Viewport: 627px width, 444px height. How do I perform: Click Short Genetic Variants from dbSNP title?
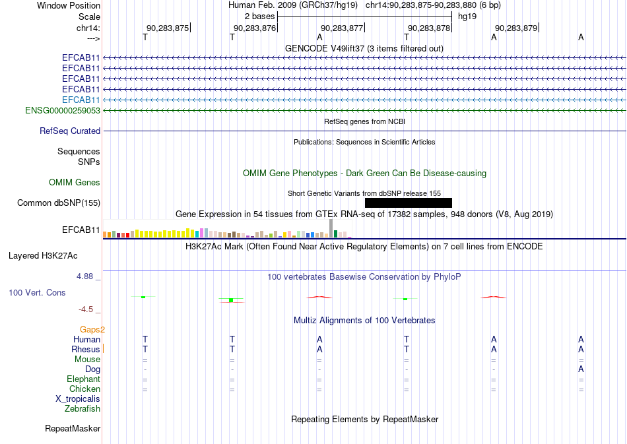click(x=364, y=193)
